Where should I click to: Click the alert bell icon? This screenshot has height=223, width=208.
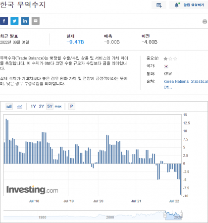[x=176, y=5]
